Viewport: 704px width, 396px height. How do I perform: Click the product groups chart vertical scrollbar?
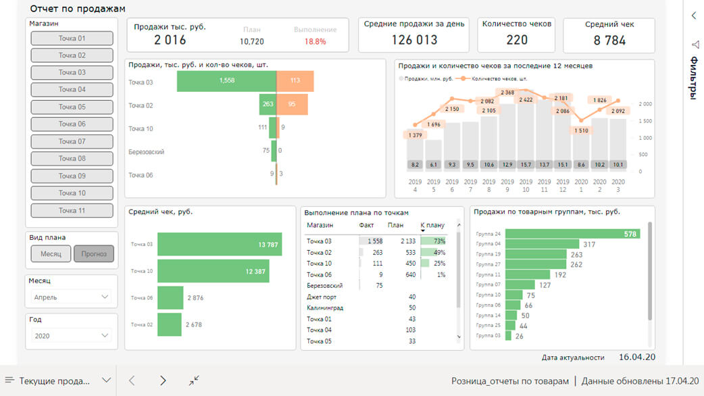pyautogui.click(x=650, y=270)
